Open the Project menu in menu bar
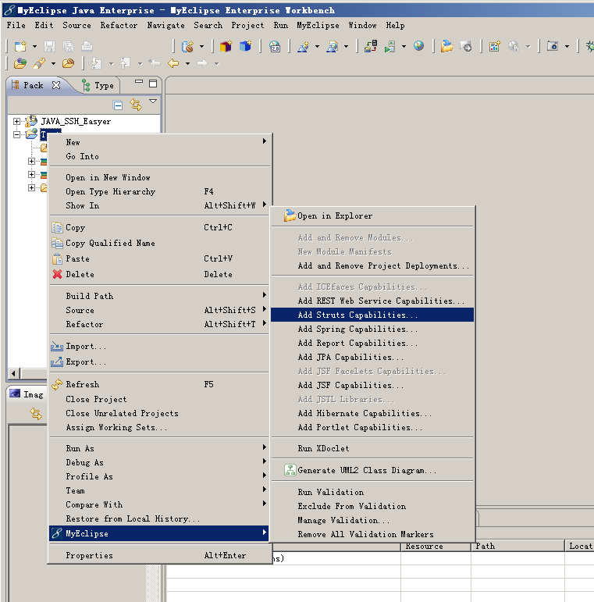The width and height of the screenshot is (594, 602). (247, 25)
